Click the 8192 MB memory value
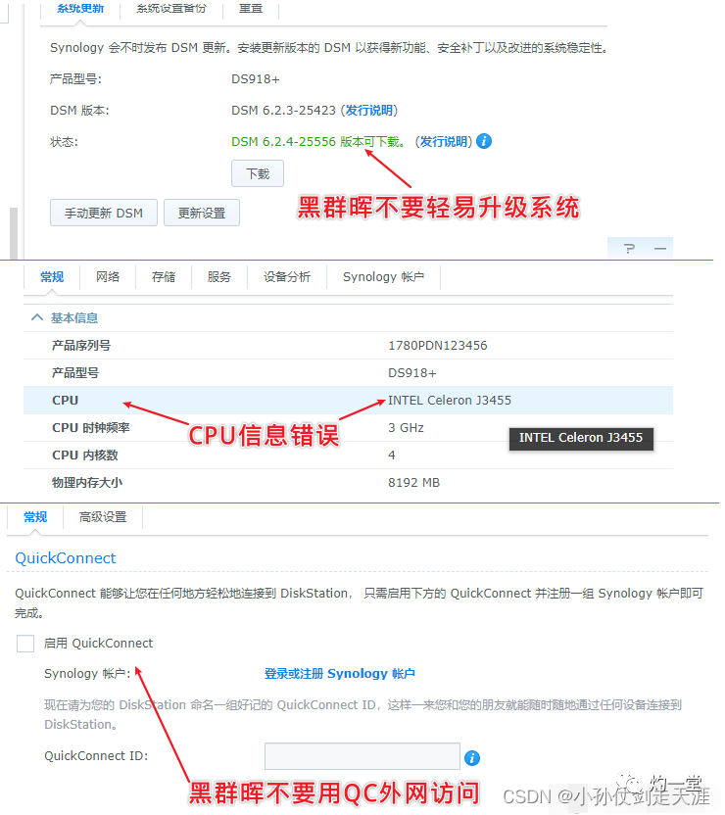 click(413, 482)
